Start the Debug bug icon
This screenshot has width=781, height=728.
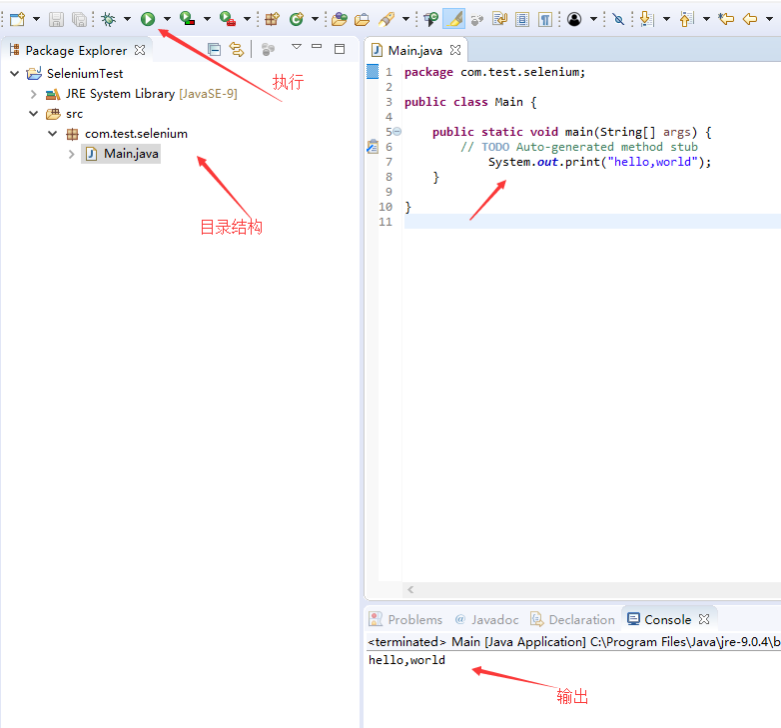pyautogui.click(x=108, y=19)
